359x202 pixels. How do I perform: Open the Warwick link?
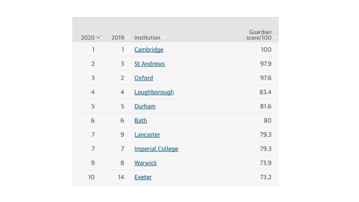pos(146,163)
